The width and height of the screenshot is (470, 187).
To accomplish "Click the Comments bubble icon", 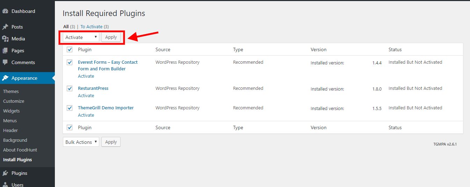I will point(5,62).
